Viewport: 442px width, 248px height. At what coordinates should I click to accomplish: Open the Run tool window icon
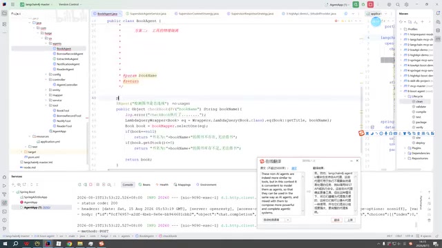4,185
